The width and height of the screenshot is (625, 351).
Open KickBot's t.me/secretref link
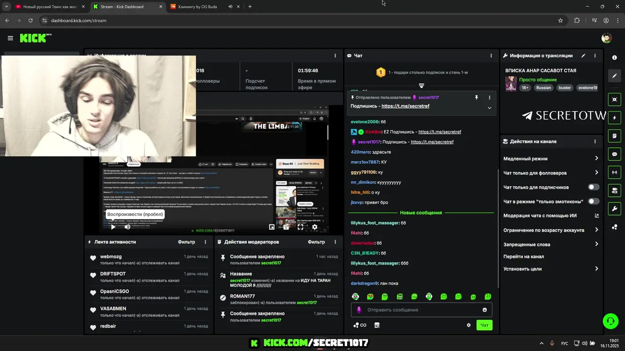[x=439, y=132]
